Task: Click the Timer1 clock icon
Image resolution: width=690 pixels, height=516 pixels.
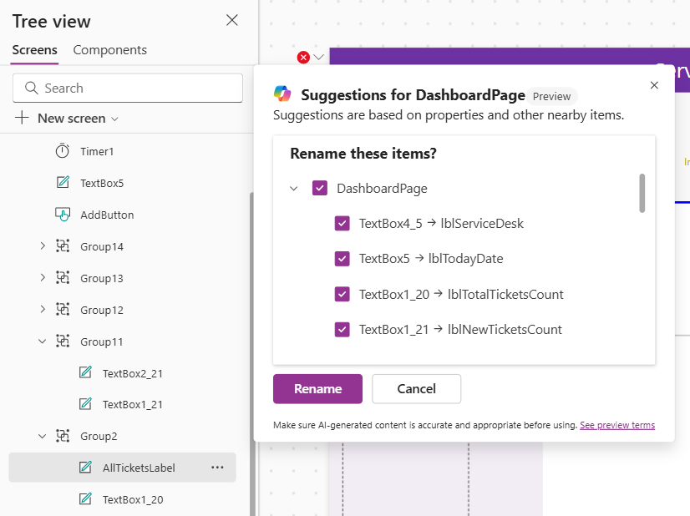Action: tap(63, 151)
